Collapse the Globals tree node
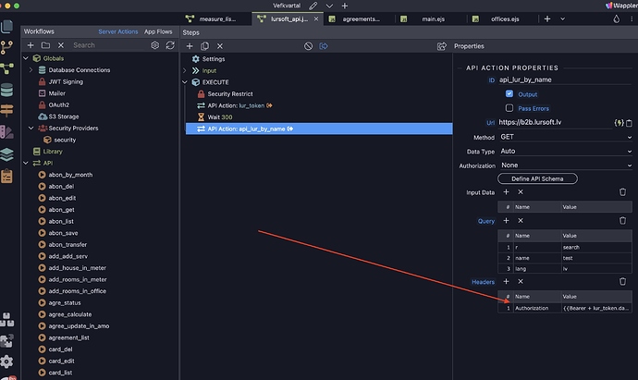638x380 pixels. [26, 58]
